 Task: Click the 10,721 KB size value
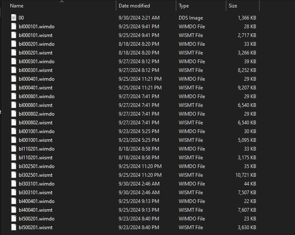pos(246,175)
